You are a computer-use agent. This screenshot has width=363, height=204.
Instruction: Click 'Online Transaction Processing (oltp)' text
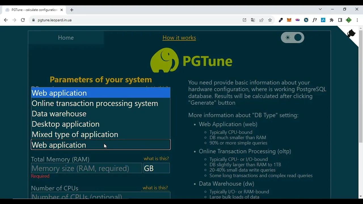point(245,151)
